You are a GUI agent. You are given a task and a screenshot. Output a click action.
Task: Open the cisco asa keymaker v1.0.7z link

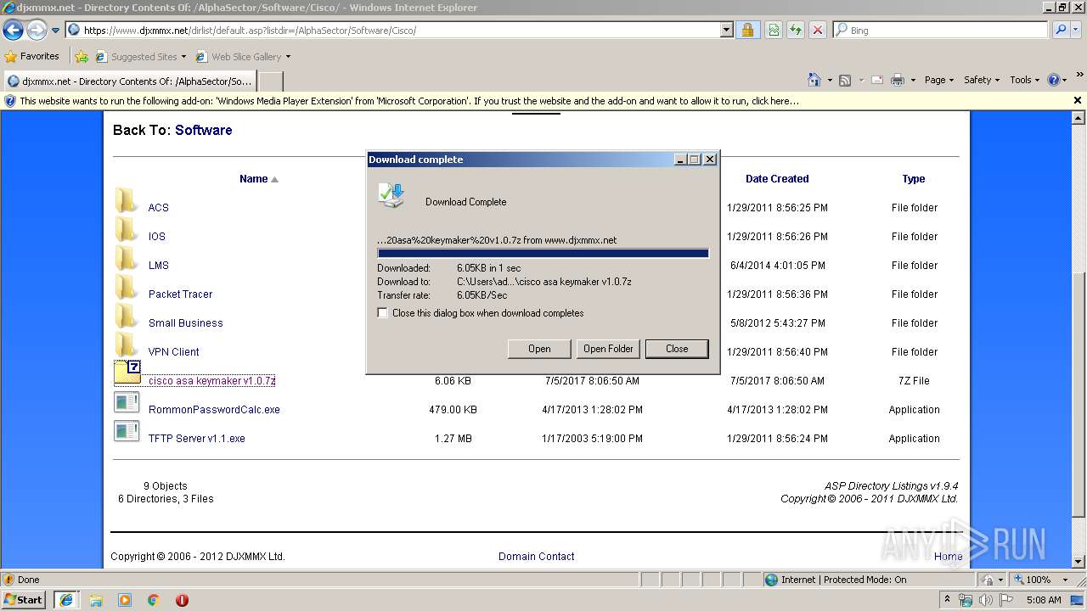pos(212,381)
